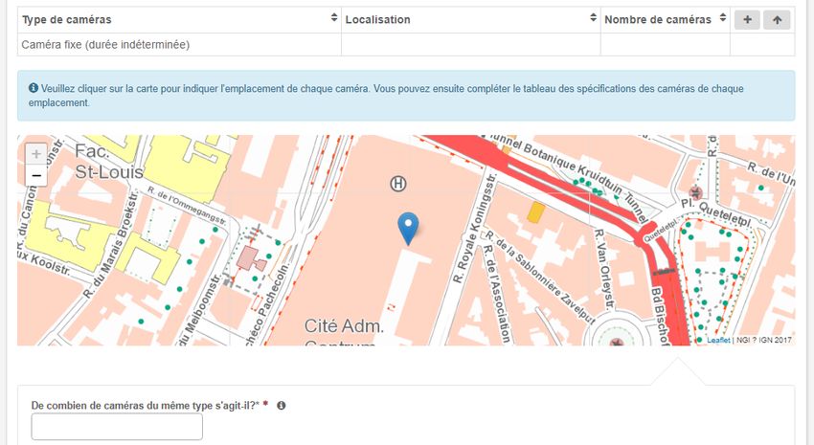Click the info icon in blue notice
The width and height of the screenshot is (814, 445).
34,88
